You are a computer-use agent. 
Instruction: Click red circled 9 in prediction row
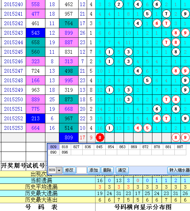coord(185,138)
